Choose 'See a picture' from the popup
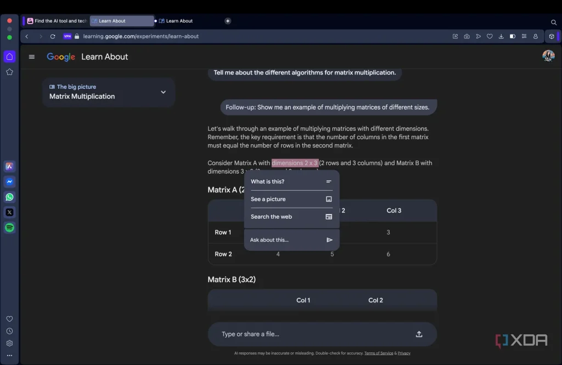The width and height of the screenshot is (562, 365). click(291, 199)
